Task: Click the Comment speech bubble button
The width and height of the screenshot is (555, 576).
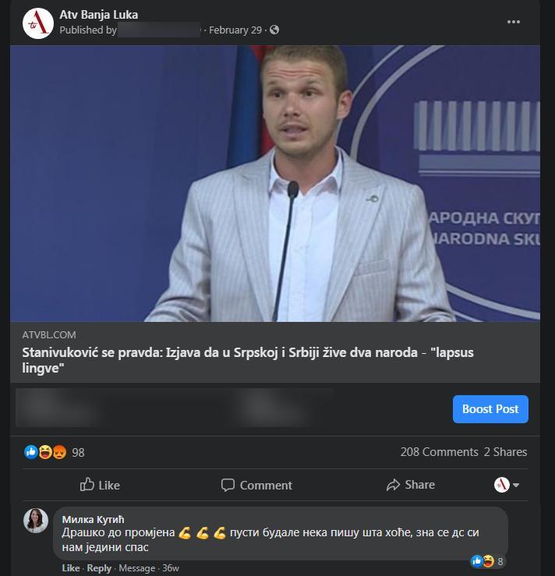Action: [x=256, y=485]
